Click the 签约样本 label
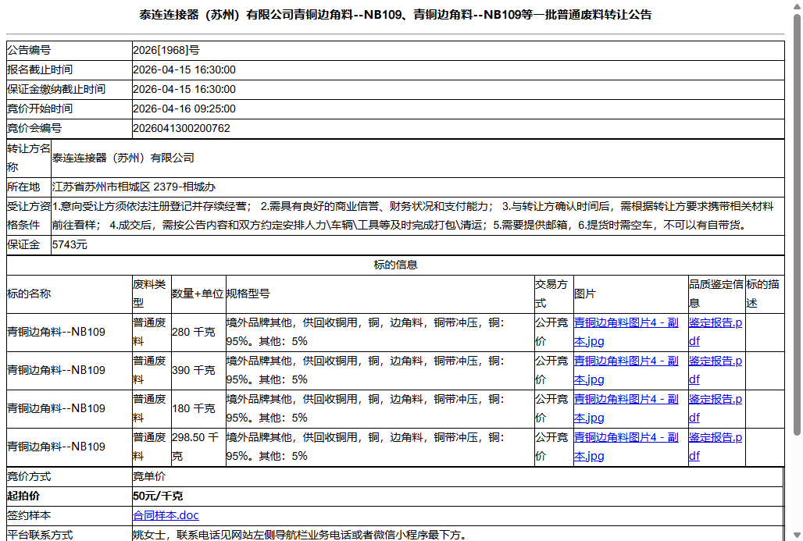 coord(29,515)
